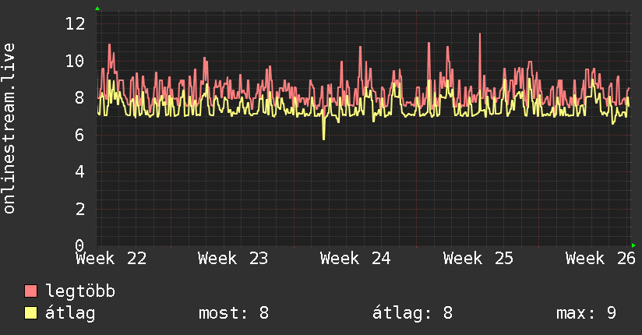Click the pink legtöbb legend swatch
Viewport: 642px width, 335px height.
click(x=30, y=291)
